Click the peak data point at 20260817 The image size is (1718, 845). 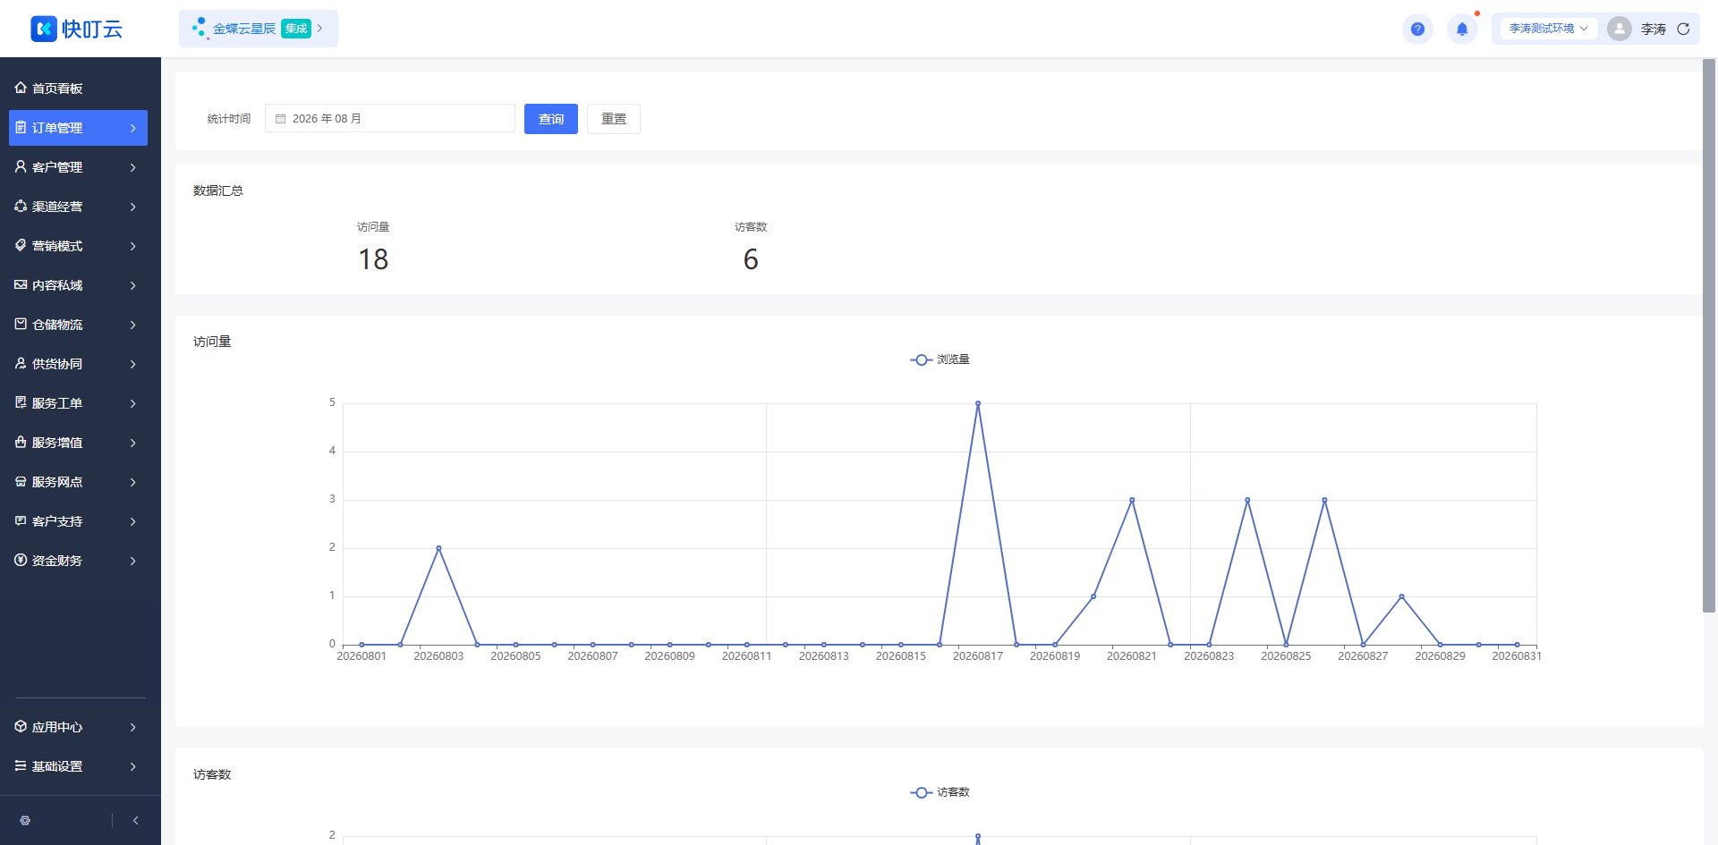[x=978, y=403]
